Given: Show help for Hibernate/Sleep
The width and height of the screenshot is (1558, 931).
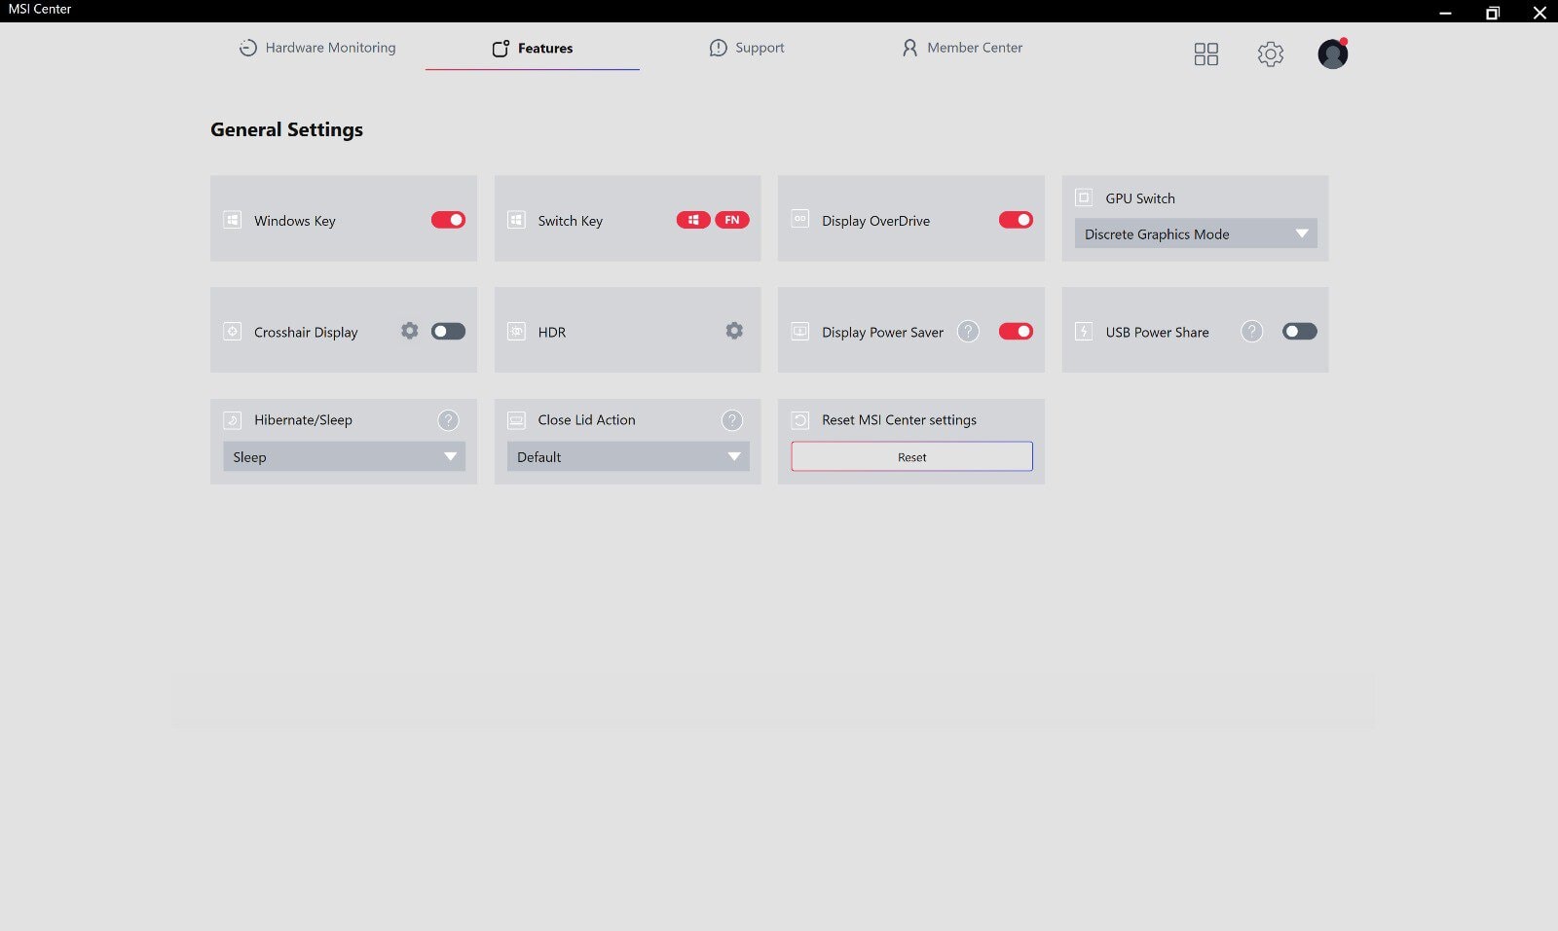Looking at the screenshot, I should click(x=448, y=419).
